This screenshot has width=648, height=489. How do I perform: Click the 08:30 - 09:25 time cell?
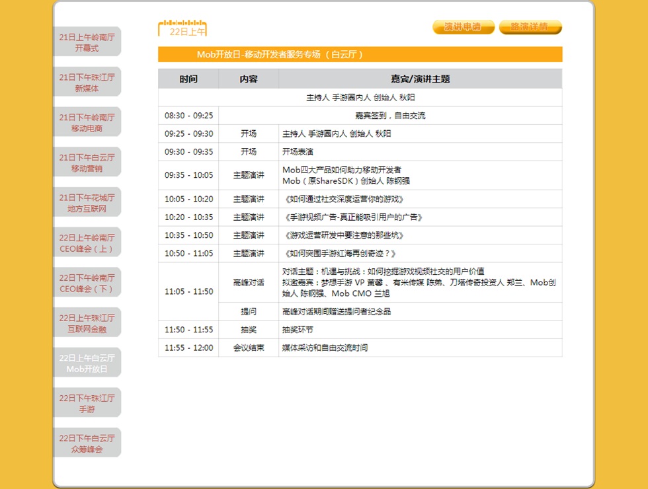(x=188, y=116)
